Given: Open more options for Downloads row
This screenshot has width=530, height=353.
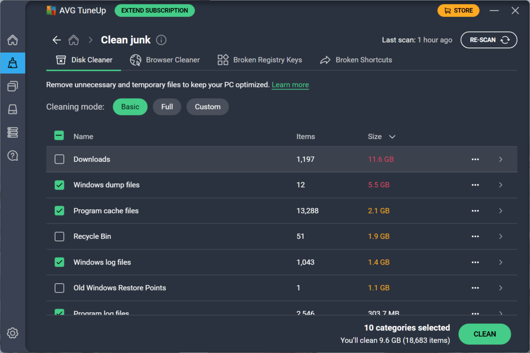Looking at the screenshot, I should [475, 159].
